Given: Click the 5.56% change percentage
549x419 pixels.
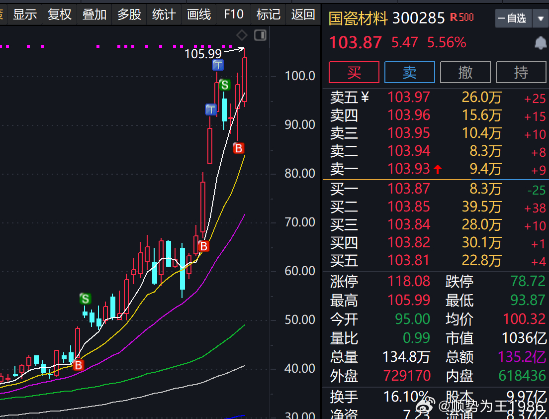Looking at the screenshot, I should [x=447, y=43].
